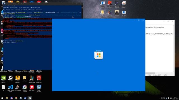Click the Microsoft Store splash logo

(x=99, y=55)
